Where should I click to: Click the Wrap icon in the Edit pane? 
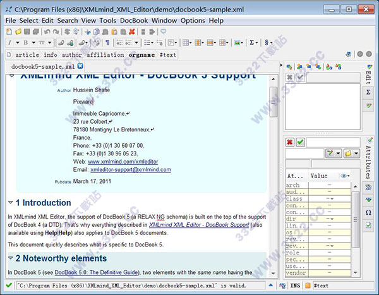[339, 66]
